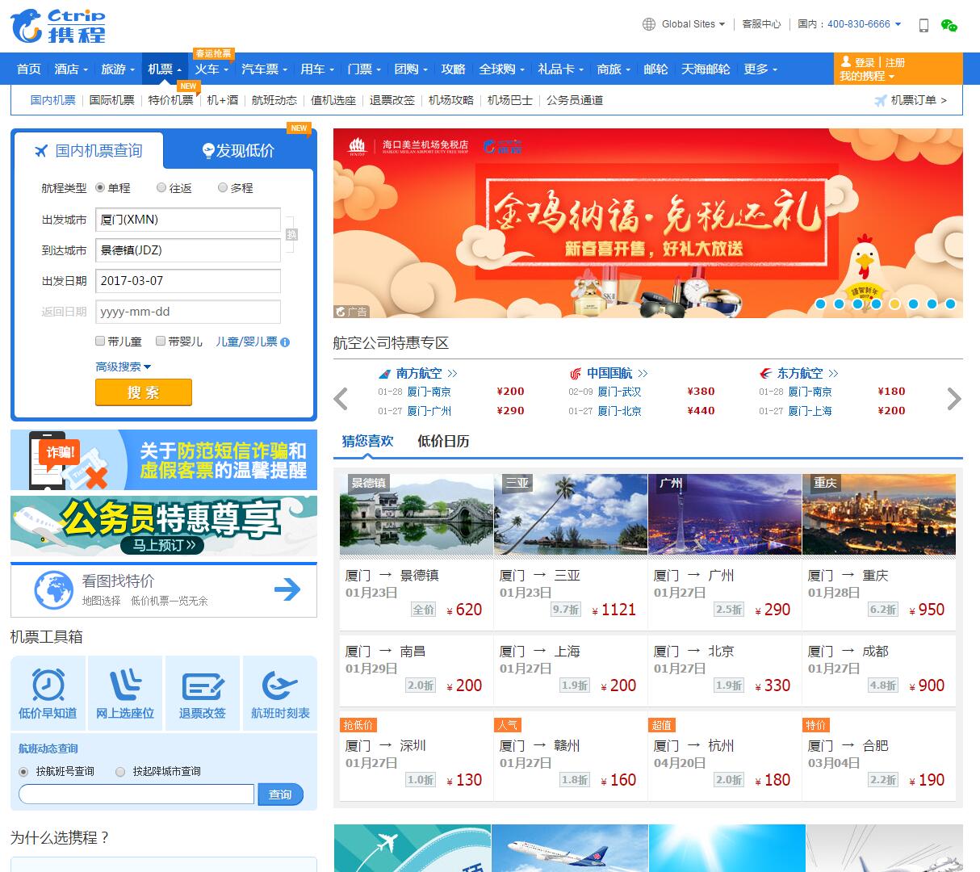The height and width of the screenshot is (872, 980).
Task: Select 单程 one-way trip type
Action: [x=100, y=187]
